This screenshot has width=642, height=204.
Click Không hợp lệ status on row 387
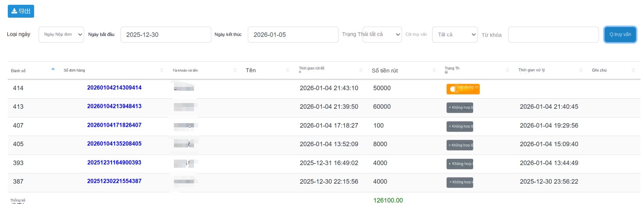(x=460, y=182)
